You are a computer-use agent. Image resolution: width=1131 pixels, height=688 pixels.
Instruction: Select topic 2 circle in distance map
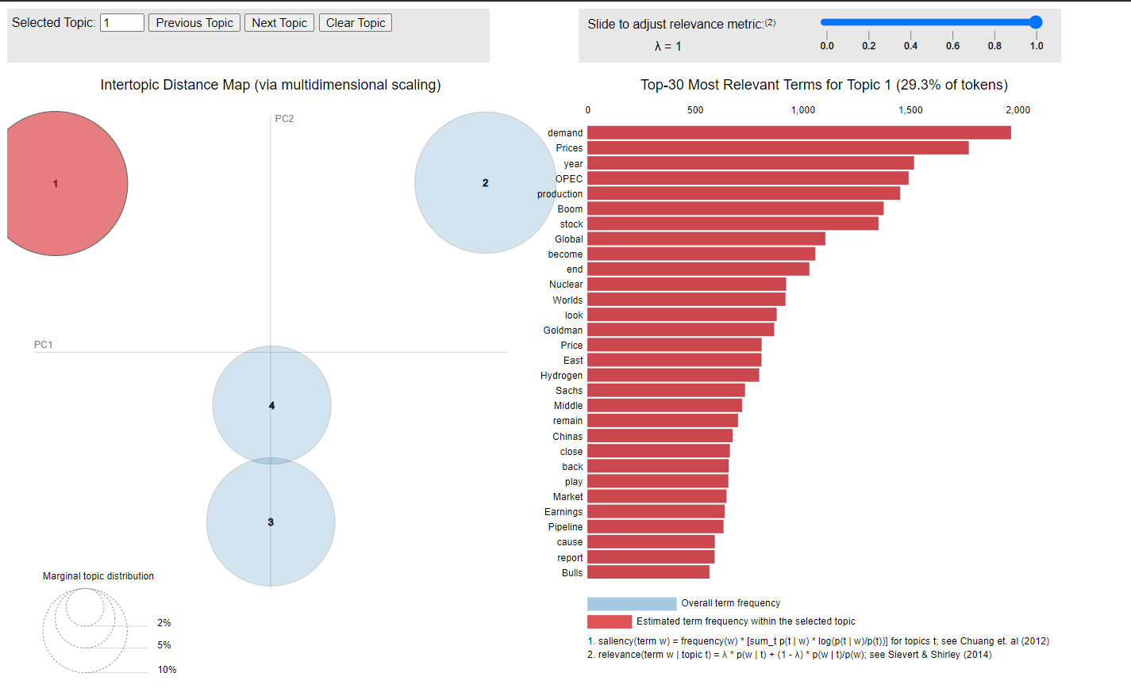point(485,183)
